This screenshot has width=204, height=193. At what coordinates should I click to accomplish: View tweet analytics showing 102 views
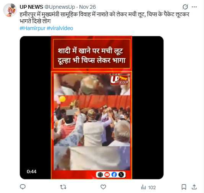coord(148,187)
